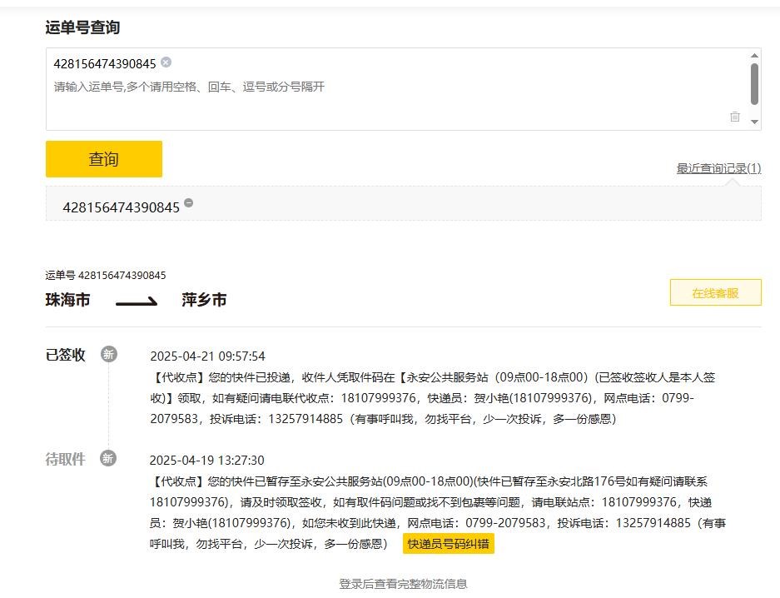Click timestamp 2025-04-21 09:57:54
The width and height of the screenshot is (780, 598).
207,356
